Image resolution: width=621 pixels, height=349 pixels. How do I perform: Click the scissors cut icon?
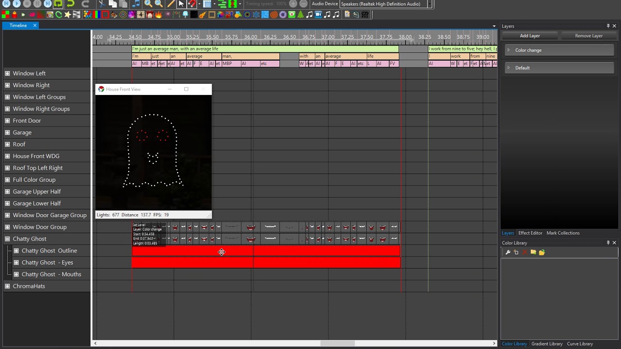click(x=102, y=4)
